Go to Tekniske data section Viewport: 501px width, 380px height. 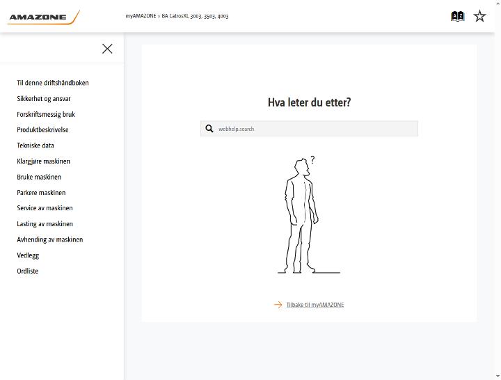coord(35,145)
